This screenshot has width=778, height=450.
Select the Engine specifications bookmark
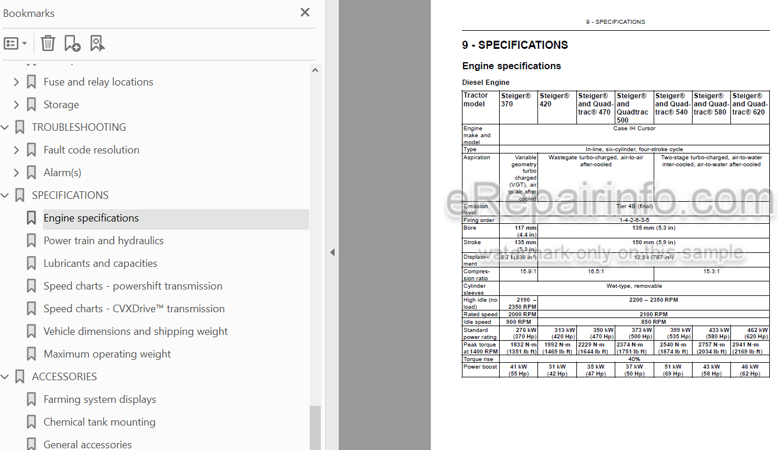pos(91,218)
